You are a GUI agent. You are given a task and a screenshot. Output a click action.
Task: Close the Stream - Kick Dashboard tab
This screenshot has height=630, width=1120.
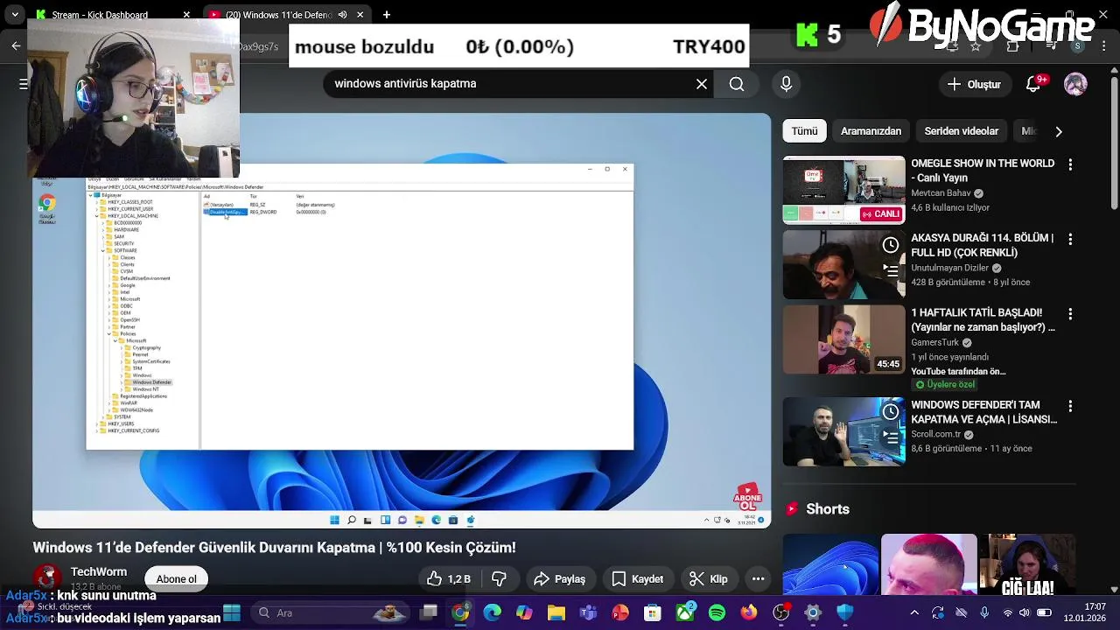186,15
